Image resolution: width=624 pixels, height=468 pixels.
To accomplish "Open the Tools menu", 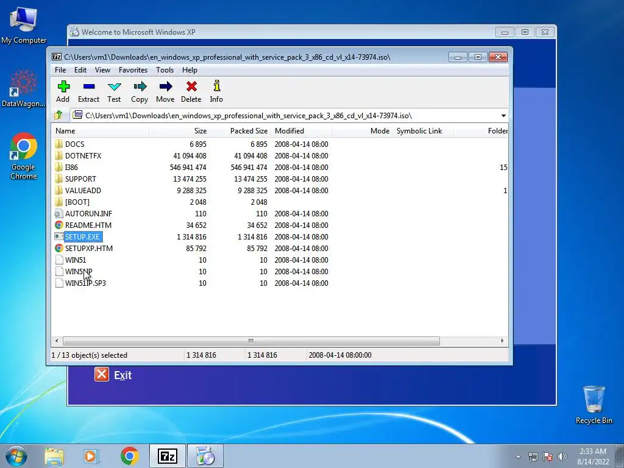I will tap(165, 69).
